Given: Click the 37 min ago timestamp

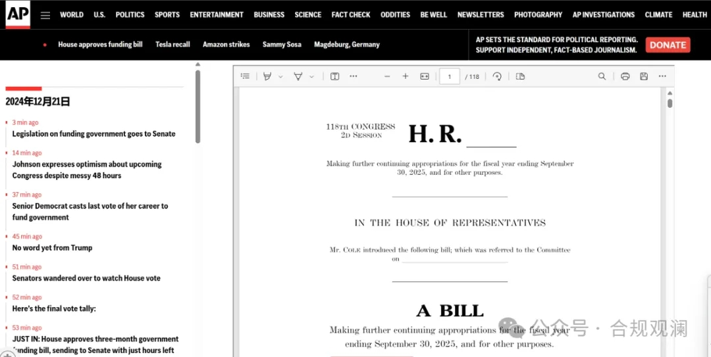Looking at the screenshot, I should (x=27, y=195).
